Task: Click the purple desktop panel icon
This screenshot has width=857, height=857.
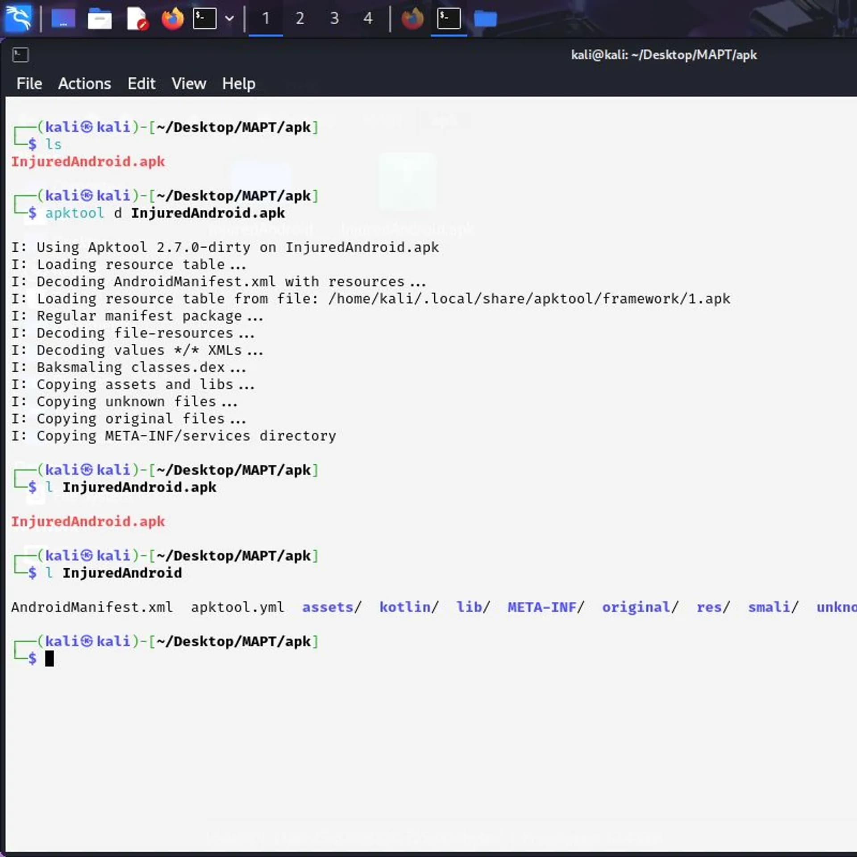Action: (x=63, y=19)
